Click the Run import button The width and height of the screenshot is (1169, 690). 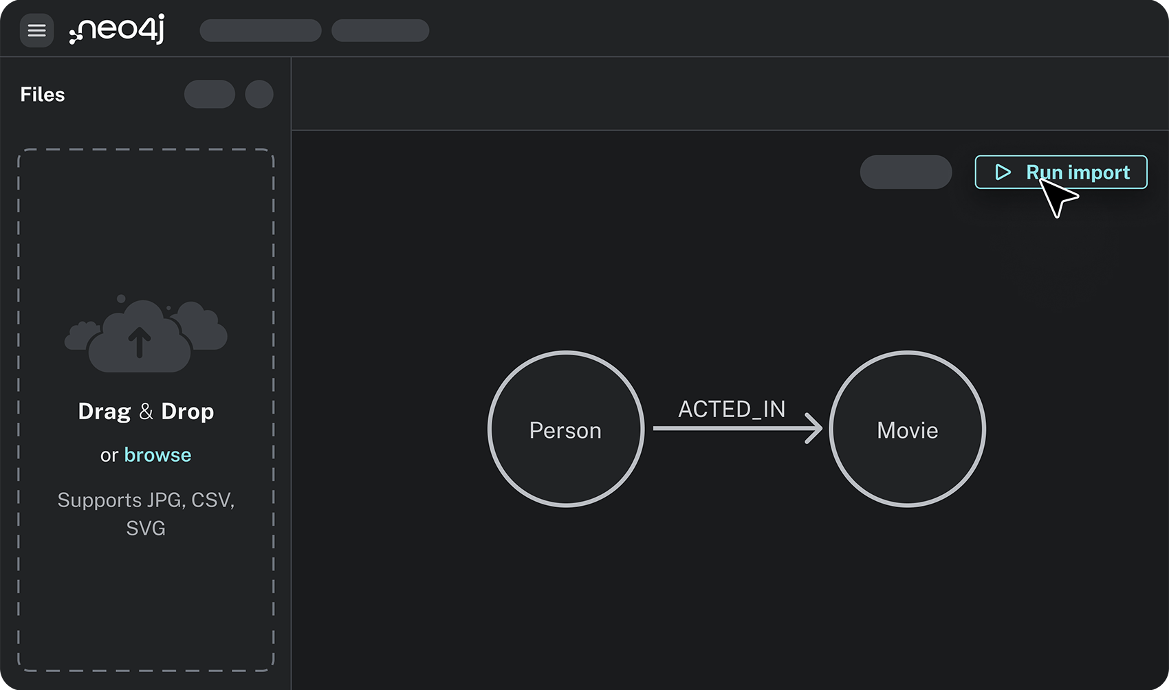coord(1061,172)
